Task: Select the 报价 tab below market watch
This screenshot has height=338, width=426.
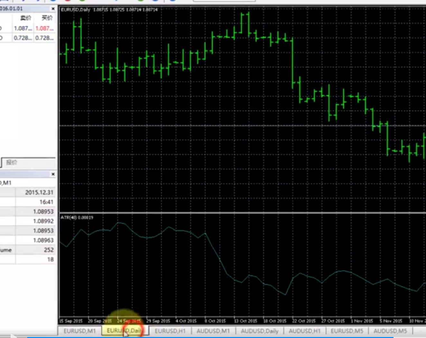Action: pos(12,162)
